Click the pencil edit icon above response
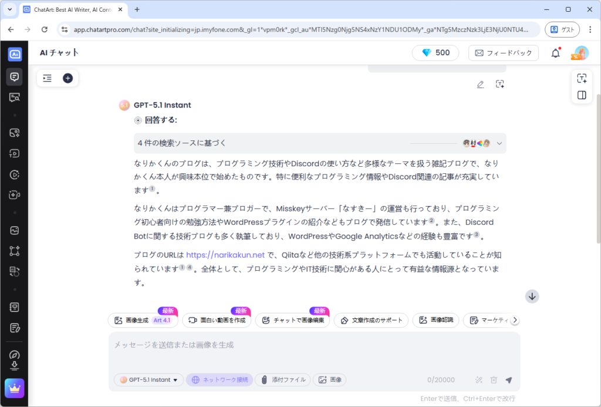The height and width of the screenshot is (407, 601). click(480, 84)
